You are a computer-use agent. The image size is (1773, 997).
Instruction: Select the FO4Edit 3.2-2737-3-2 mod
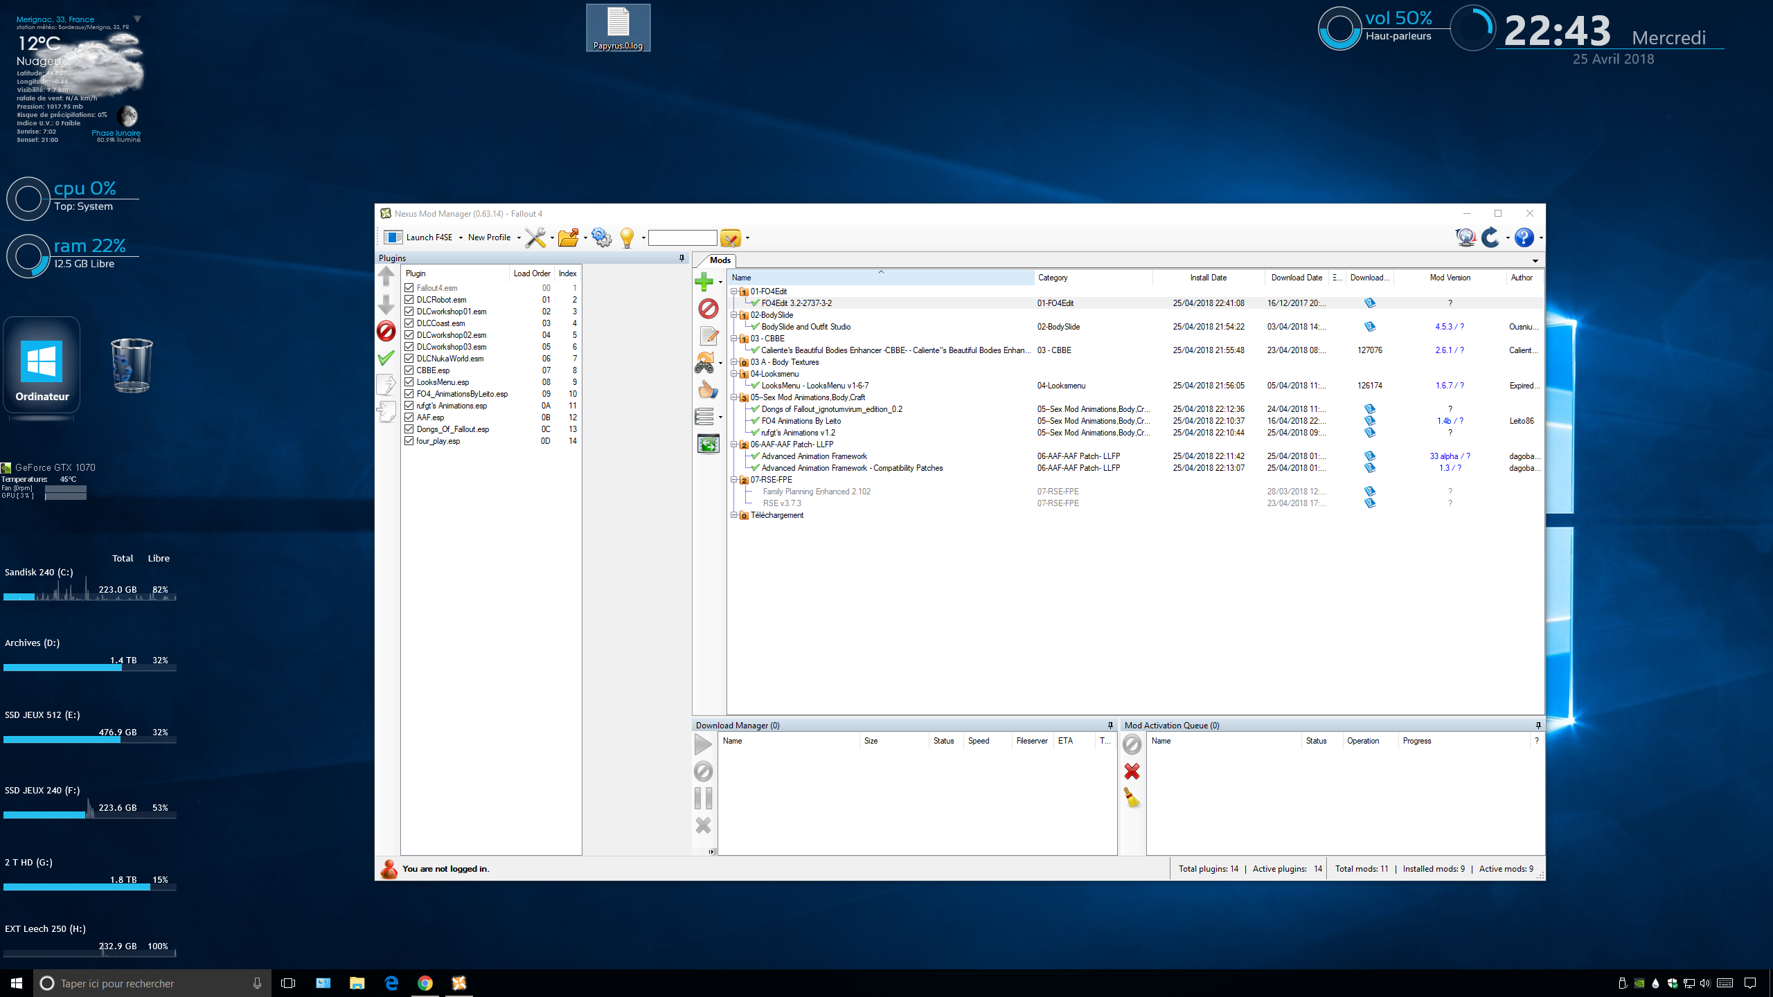pos(796,303)
